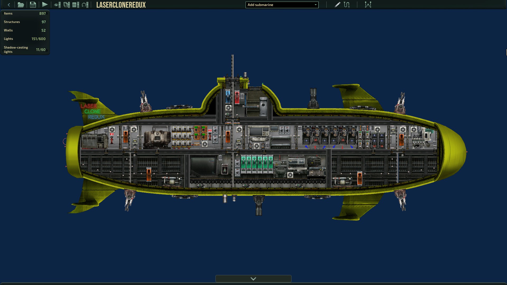Select the Walls count row
The image size is (507, 285).
(25, 30)
